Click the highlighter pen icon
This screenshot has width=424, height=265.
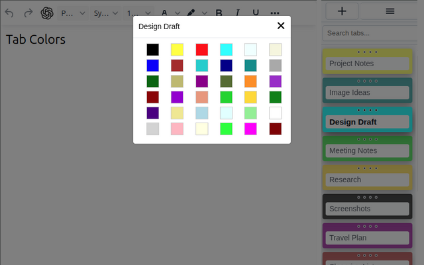tap(191, 13)
